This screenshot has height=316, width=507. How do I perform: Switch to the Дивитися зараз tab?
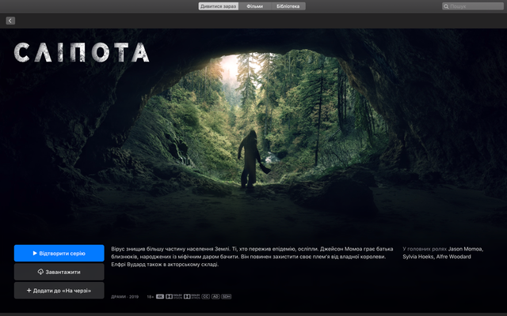[x=217, y=6]
